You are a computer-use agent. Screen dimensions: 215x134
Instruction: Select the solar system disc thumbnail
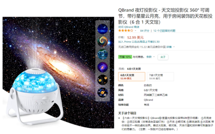click(103, 92)
